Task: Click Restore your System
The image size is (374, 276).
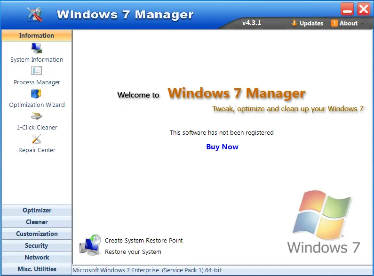Action: (133, 252)
